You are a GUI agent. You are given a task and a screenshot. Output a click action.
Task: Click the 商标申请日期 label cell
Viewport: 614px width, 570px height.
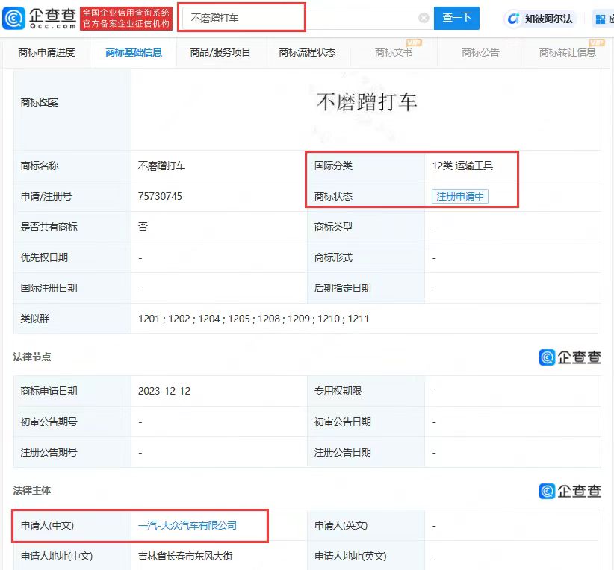tap(72, 391)
